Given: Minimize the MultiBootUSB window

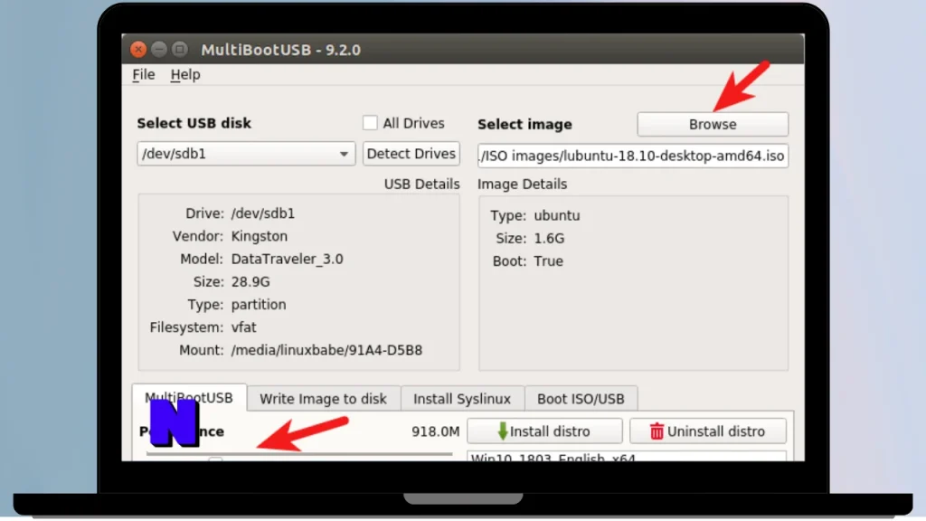Looking at the screenshot, I should pos(159,49).
